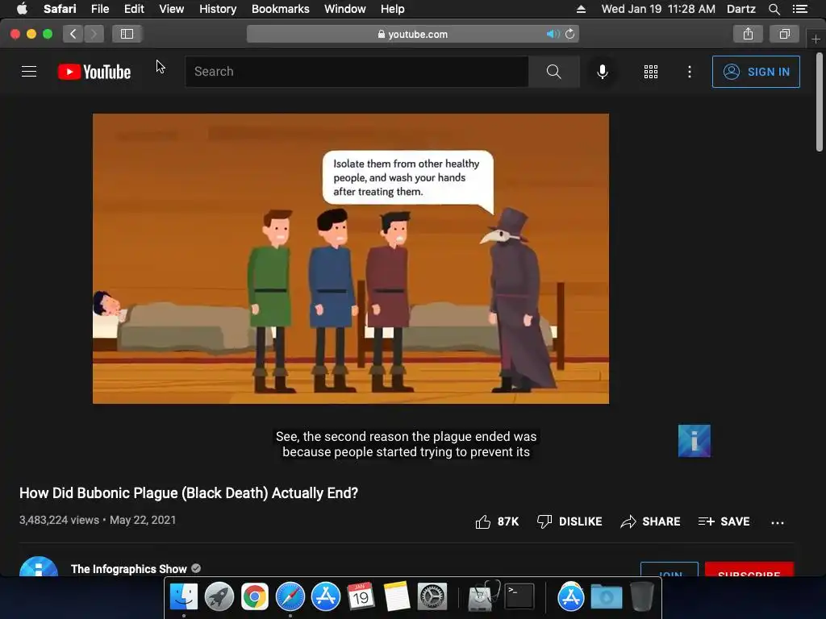Click the youtube.com address bar
826x619 pixels.
pos(412,34)
